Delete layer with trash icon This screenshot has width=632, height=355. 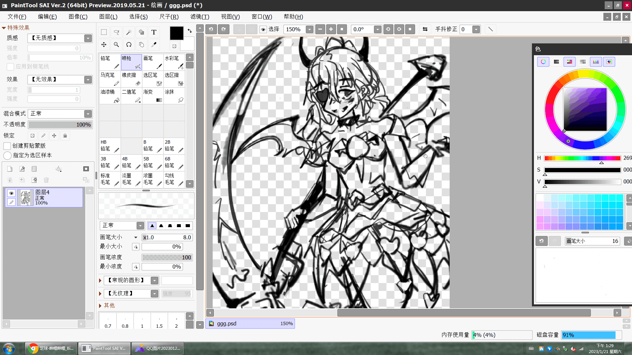tap(46, 180)
